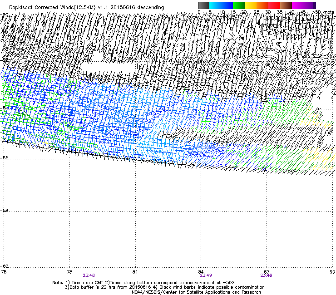Select the magenta-purple 40-50 knots legend band
The height and width of the screenshot is (295, 336).
pos(302,5)
